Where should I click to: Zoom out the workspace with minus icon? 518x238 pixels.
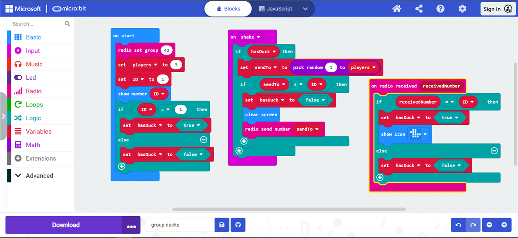click(489, 225)
